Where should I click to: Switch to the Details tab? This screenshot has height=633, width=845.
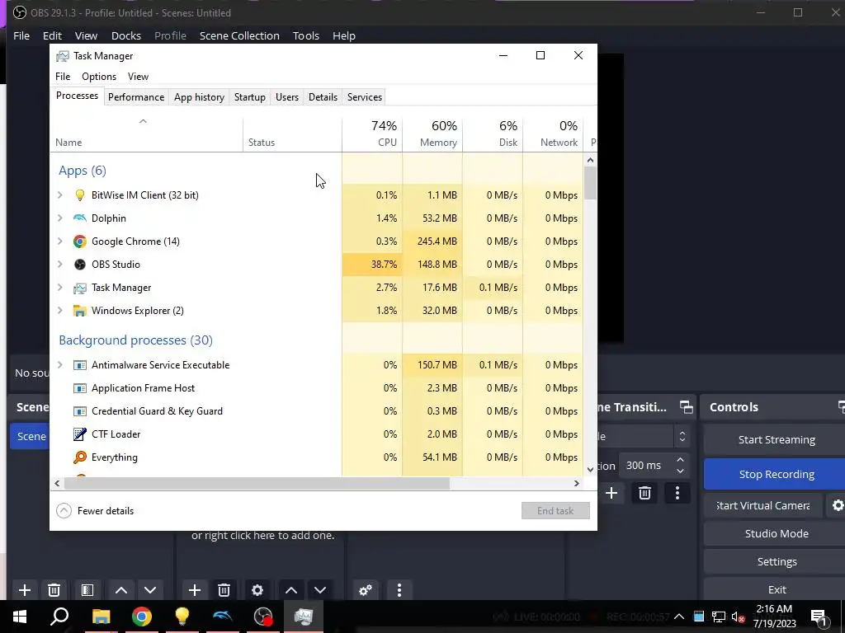[323, 97]
